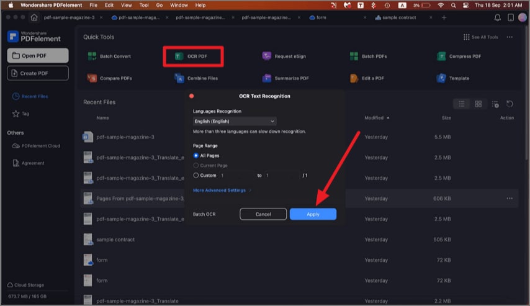
Task: Click the Batch OCR link
Action: (204, 214)
